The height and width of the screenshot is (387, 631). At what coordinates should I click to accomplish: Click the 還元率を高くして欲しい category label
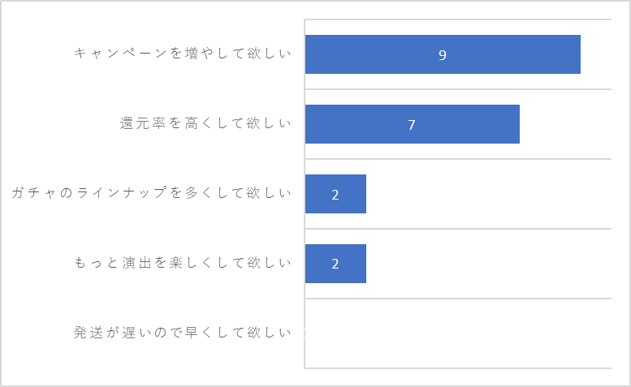pyautogui.click(x=205, y=123)
